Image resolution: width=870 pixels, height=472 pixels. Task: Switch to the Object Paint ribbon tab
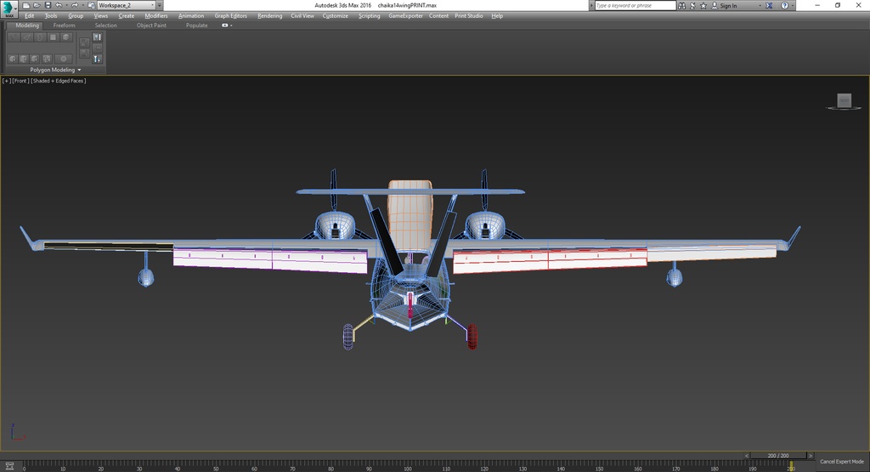(x=151, y=26)
